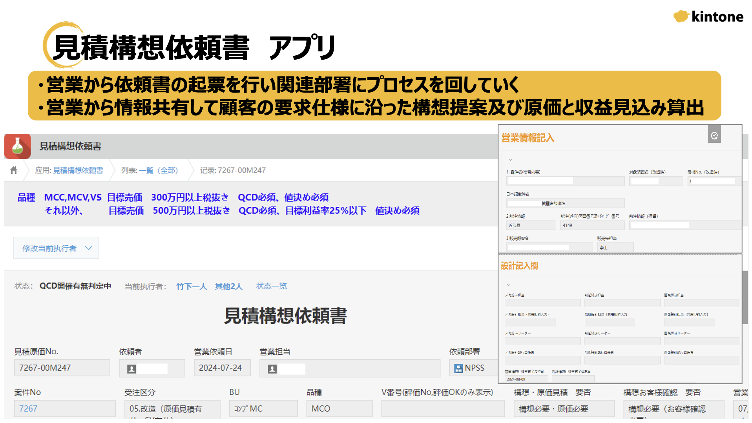Collapse the 設計記入欄 section chevron
The width and height of the screenshot is (752, 423).
click(508, 284)
